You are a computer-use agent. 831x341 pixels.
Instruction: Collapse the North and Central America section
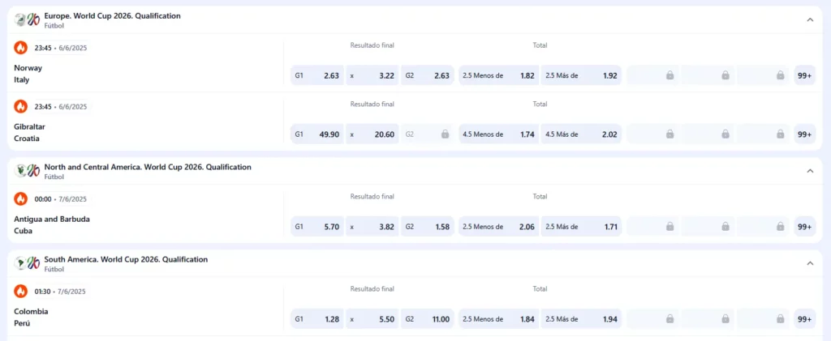pos(810,171)
